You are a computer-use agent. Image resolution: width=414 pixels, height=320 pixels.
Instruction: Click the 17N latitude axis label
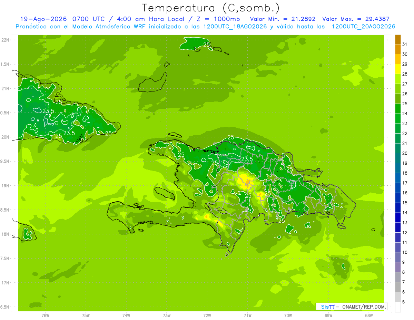pos(6,283)
